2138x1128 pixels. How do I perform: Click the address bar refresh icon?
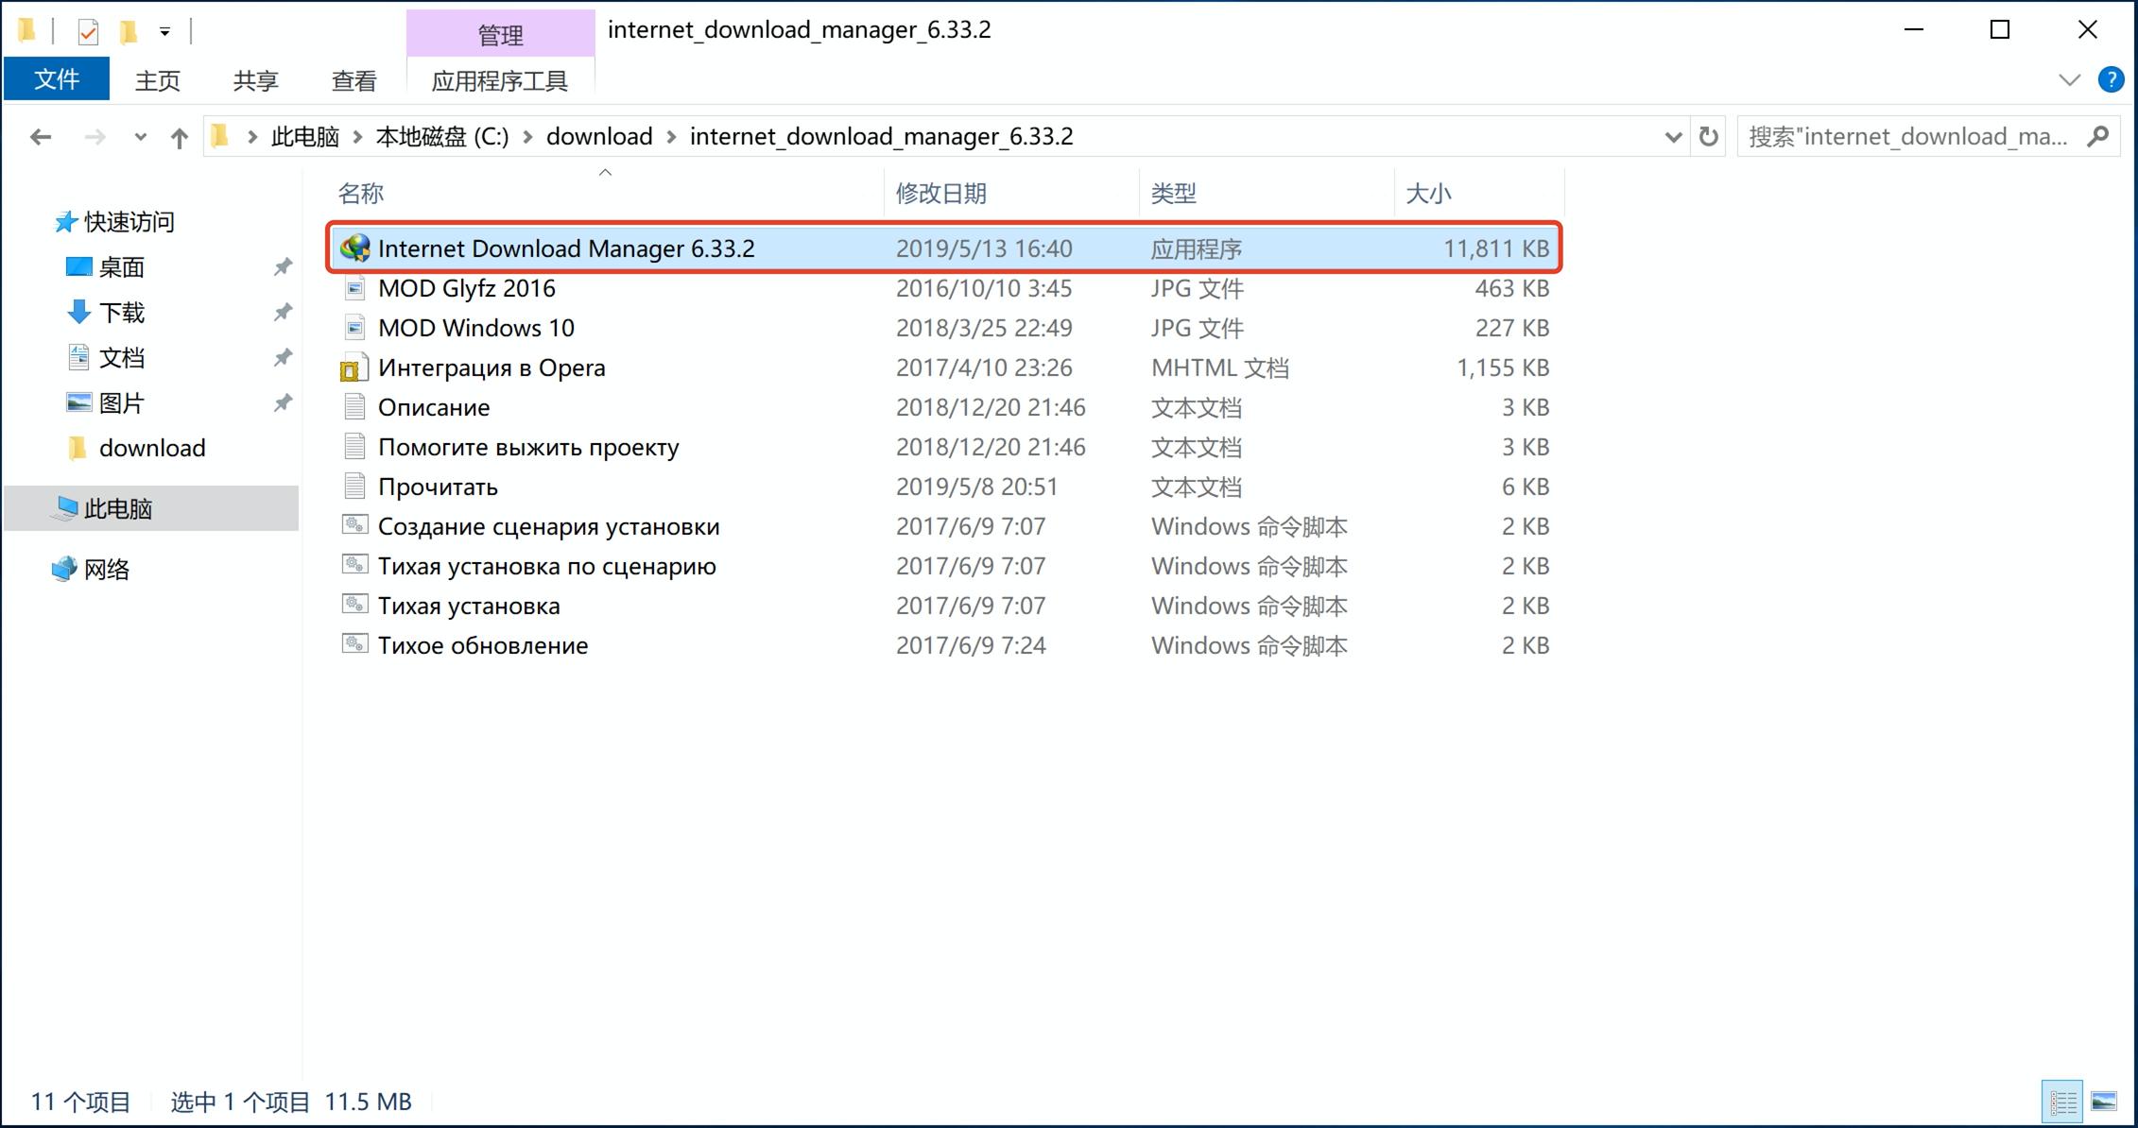(1708, 137)
